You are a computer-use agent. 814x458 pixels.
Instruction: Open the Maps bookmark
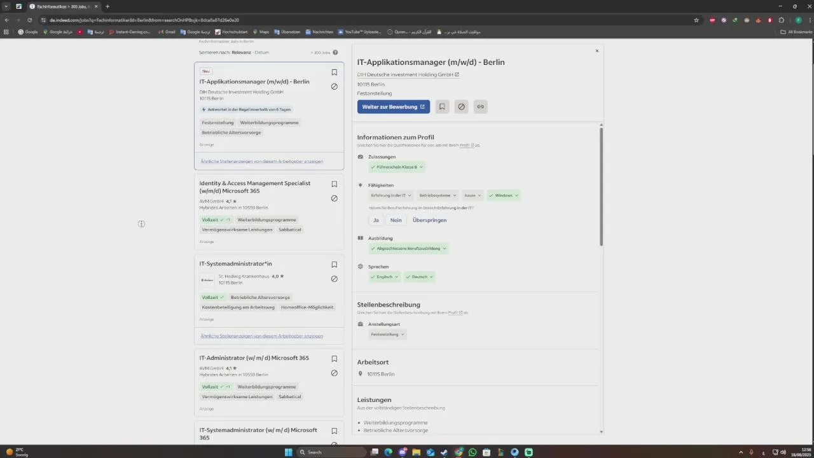(x=261, y=32)
